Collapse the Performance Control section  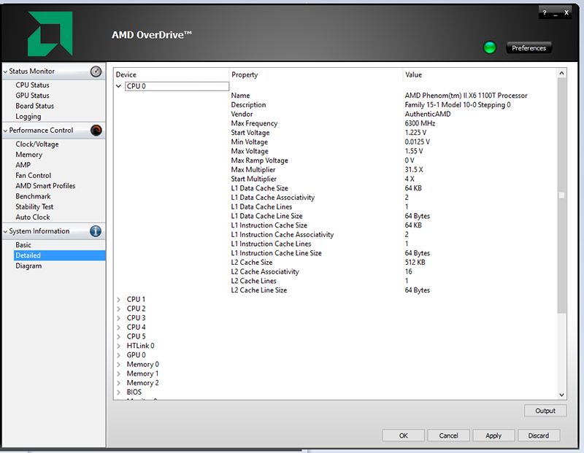coord(6,131)
